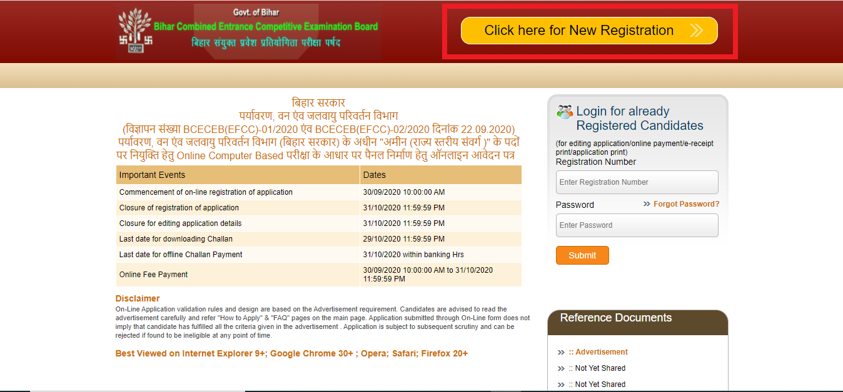Click the double arrow in New Registration button
Image resolution: width=843 pixels, height=392 pixels.
[x=696, y=31]
